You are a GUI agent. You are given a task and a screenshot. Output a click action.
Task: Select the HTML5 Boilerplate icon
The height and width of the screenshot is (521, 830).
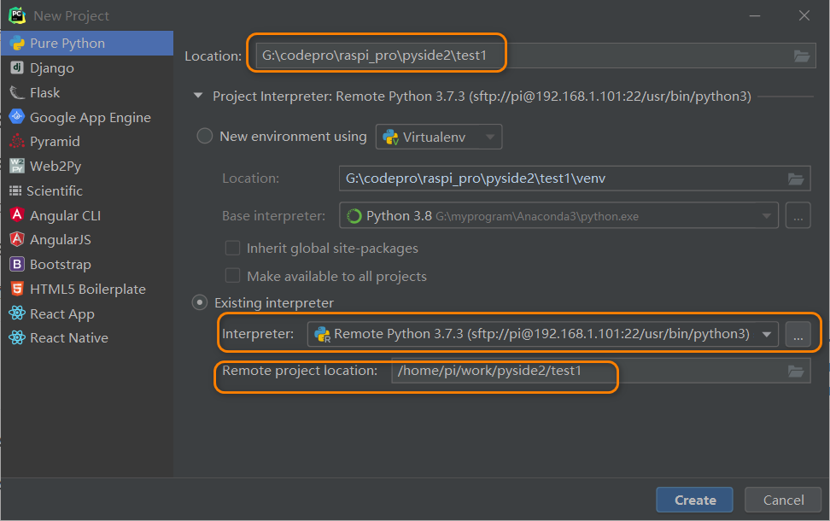pyautogui.click(x=19, y=289)
